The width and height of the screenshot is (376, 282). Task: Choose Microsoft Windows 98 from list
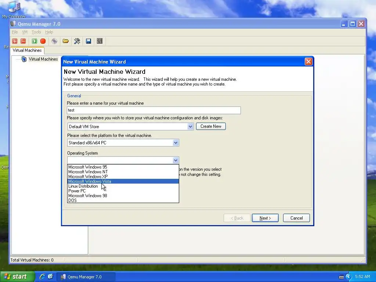click(x=123, y=196)
